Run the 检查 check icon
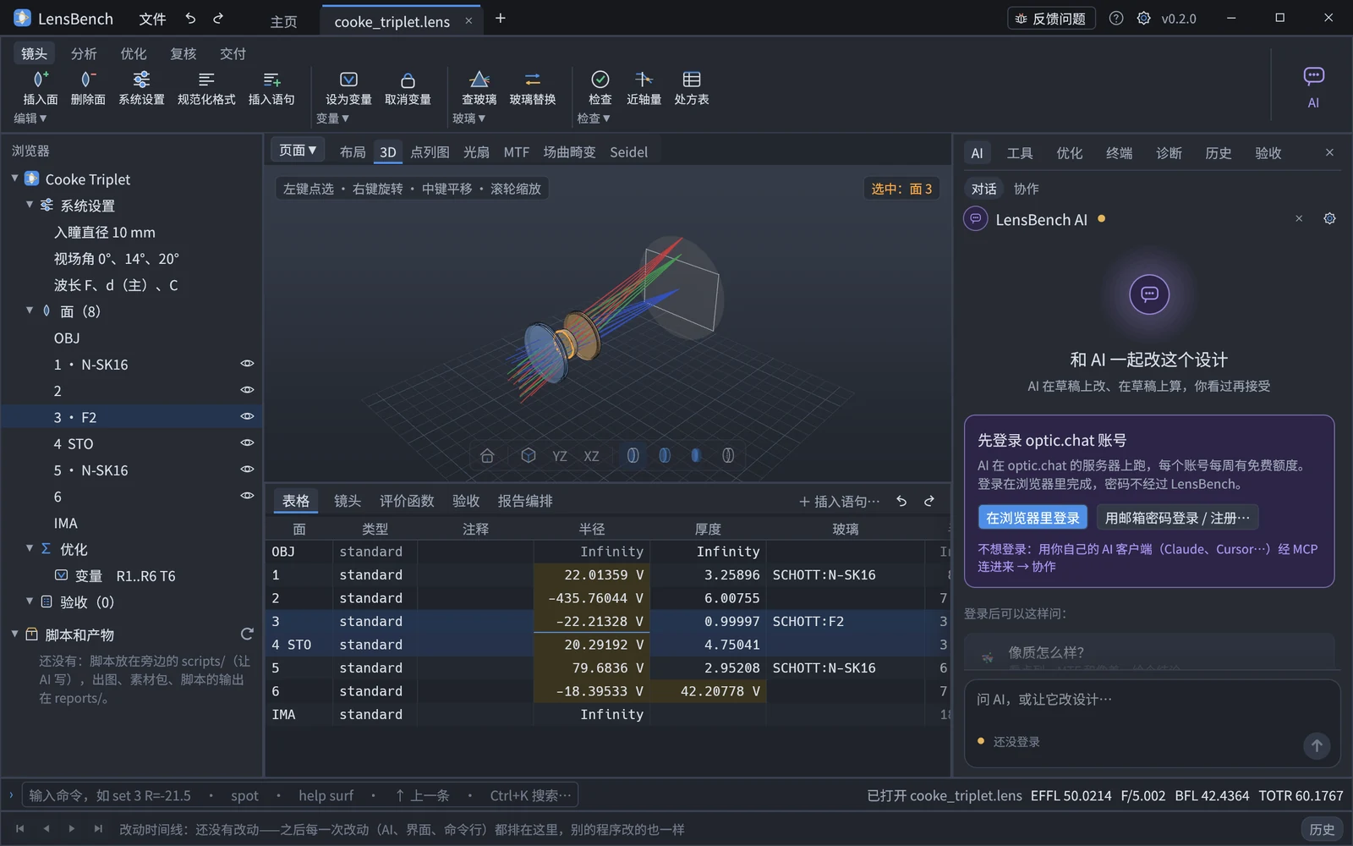Image resolution: width=1353 pixels, height=846 pixels. click(600, 80)
